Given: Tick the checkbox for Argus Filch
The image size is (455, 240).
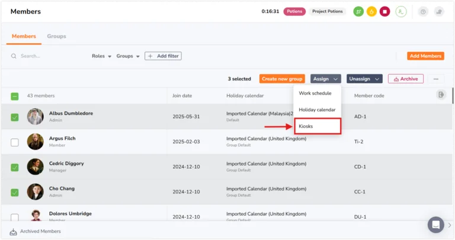Looking at the screenshot, I should tap(14, 142).
